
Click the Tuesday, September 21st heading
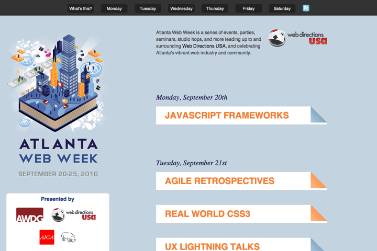(192, 163)
